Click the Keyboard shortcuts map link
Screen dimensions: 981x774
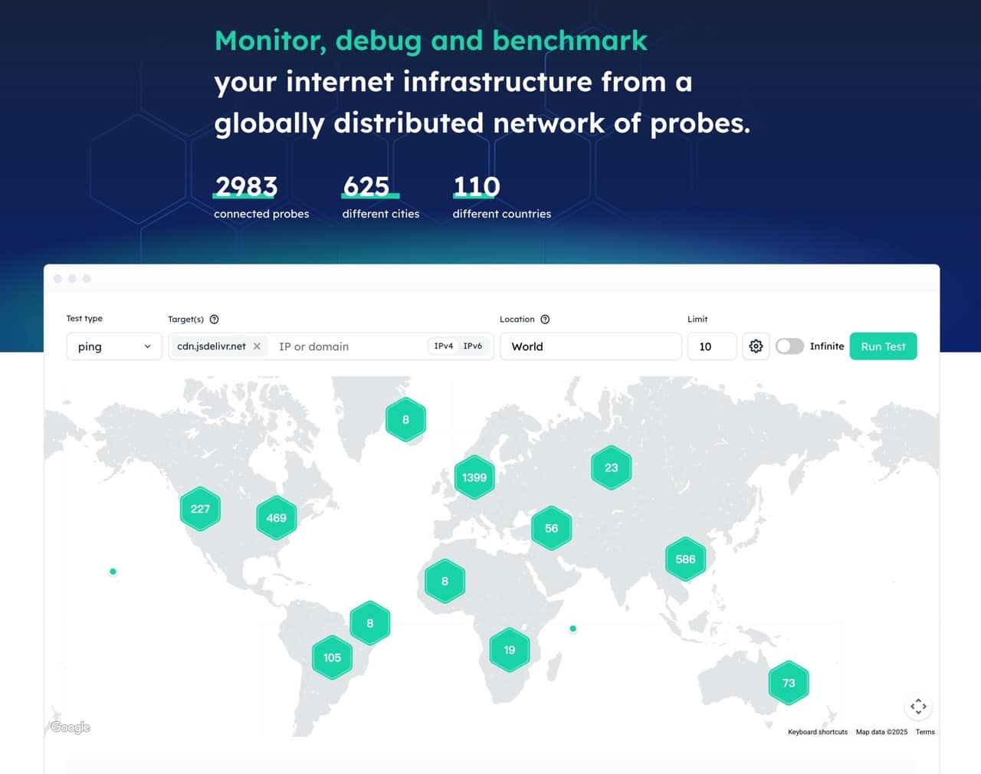tap(818, 732)
